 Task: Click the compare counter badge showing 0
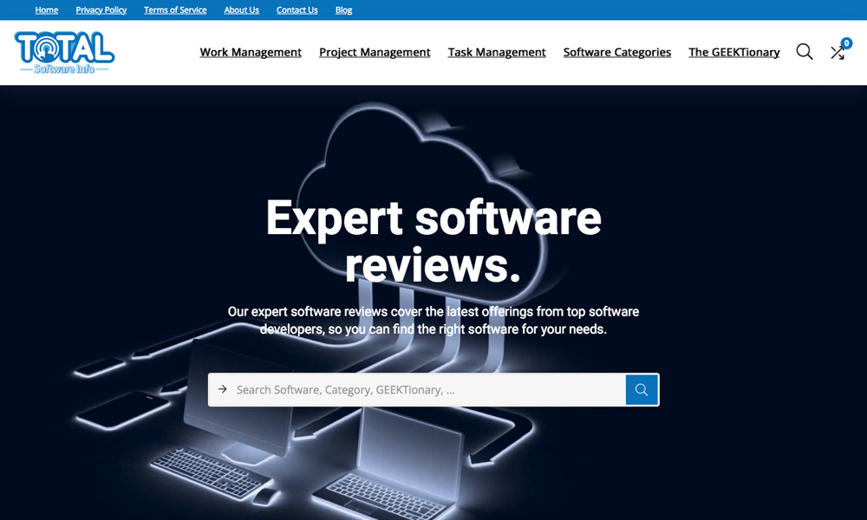coord(846,43)
